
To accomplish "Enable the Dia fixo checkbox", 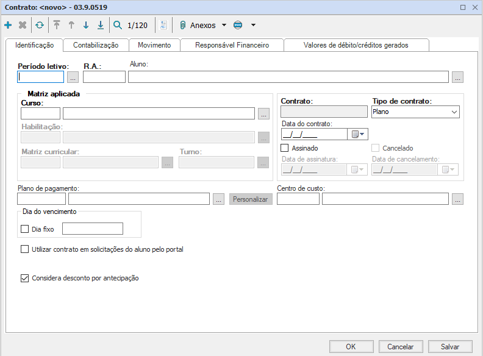I will click(x=25, y=229).
